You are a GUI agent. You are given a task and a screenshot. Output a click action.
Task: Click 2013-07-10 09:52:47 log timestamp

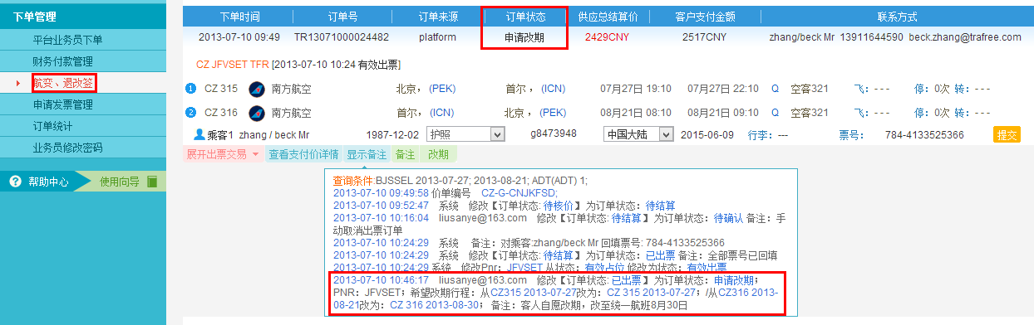click(x=381, y=205)
